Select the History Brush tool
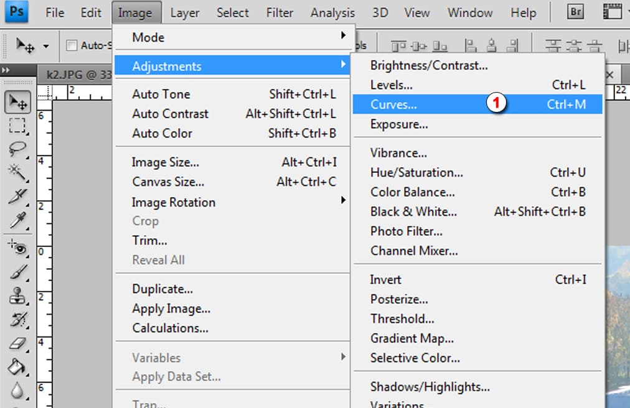Viewport: 630px width, 408px height. [x=19, y=320]
